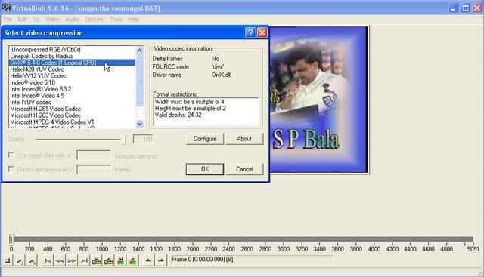Click the S P Bala video preview frame
The image size is (484, 277).
pyautogui.click(x=318, y=100)
